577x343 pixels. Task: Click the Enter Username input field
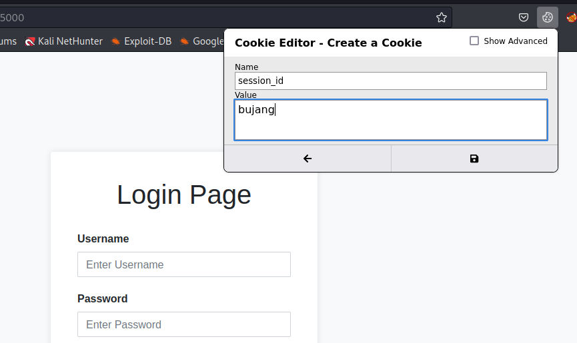[x=184, y=264]
